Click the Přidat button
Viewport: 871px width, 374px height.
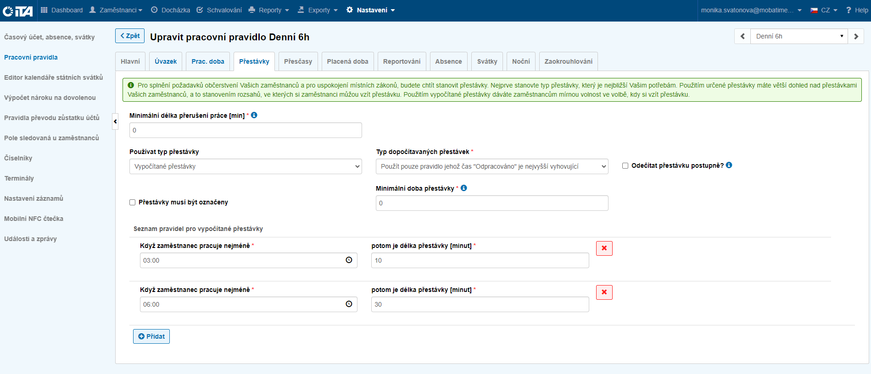[x=151, y=336]
